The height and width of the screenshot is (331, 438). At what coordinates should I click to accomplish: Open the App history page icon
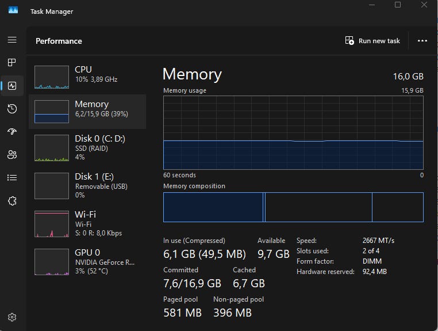pyautogui.click(x=12, y=109)
